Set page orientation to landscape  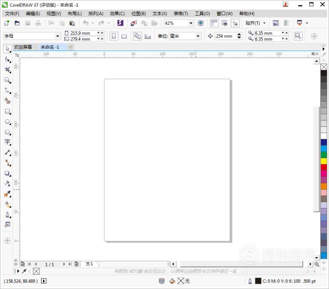[124, 36]
